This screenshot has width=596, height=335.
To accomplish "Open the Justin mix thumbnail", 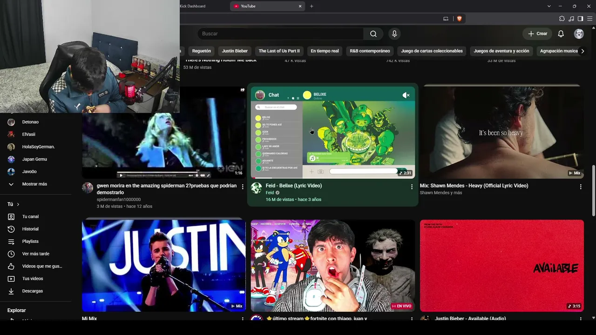I will 164,265.
